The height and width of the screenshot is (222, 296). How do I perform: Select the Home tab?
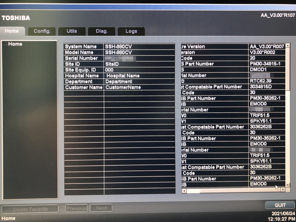pos(12,31)
